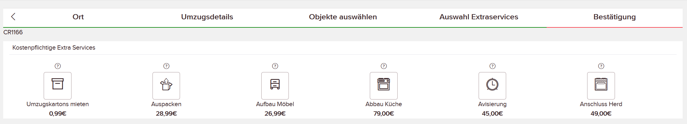687x124 pixels.
Task: Click the Anschluss Herd 49,00€ price
Action: point(601,114)
